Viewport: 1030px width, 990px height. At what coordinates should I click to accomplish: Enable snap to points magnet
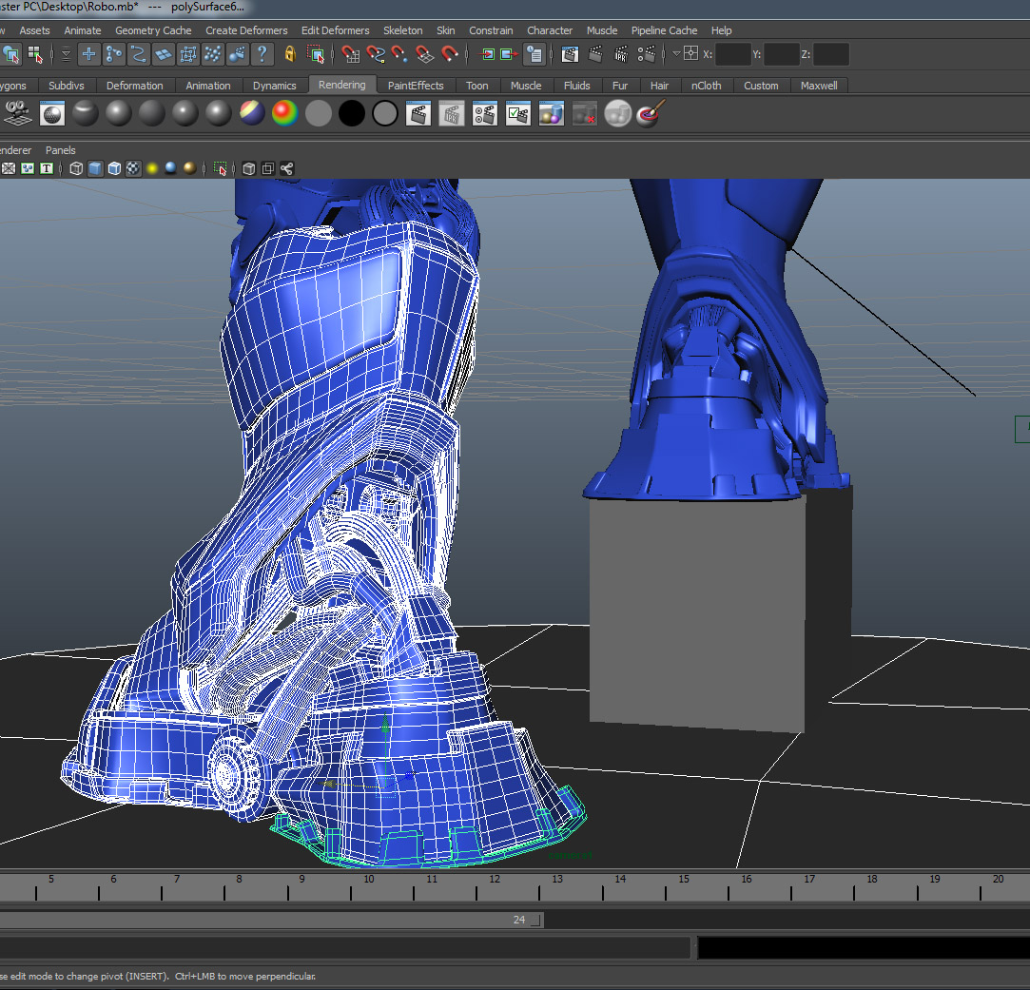pyautogui.click(x=400, y=54)
